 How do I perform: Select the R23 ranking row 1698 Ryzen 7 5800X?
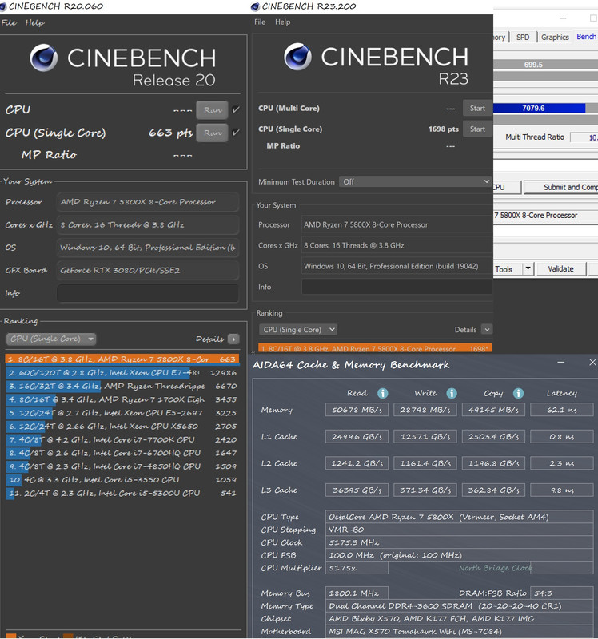[x=375, y=348]
